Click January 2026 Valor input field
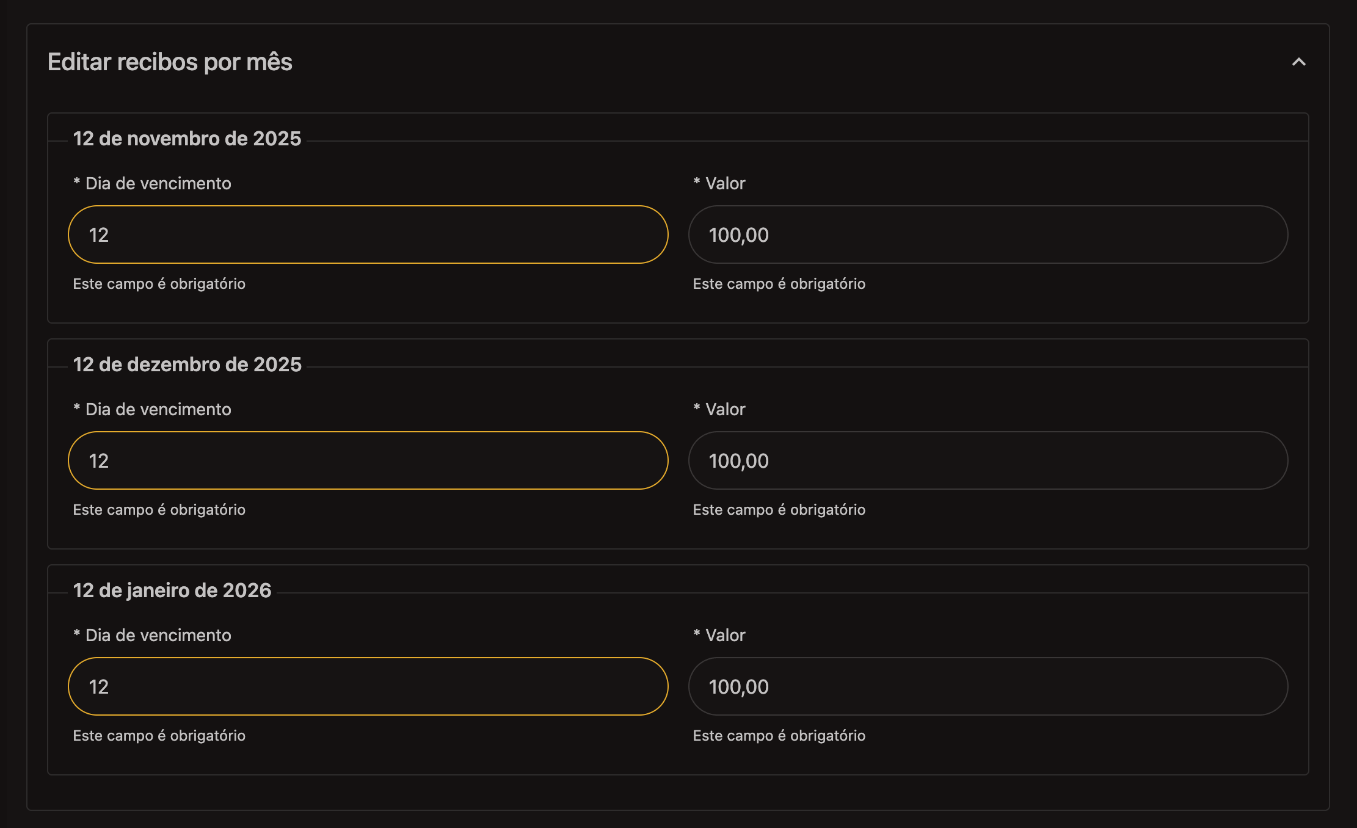 (988, 686)
